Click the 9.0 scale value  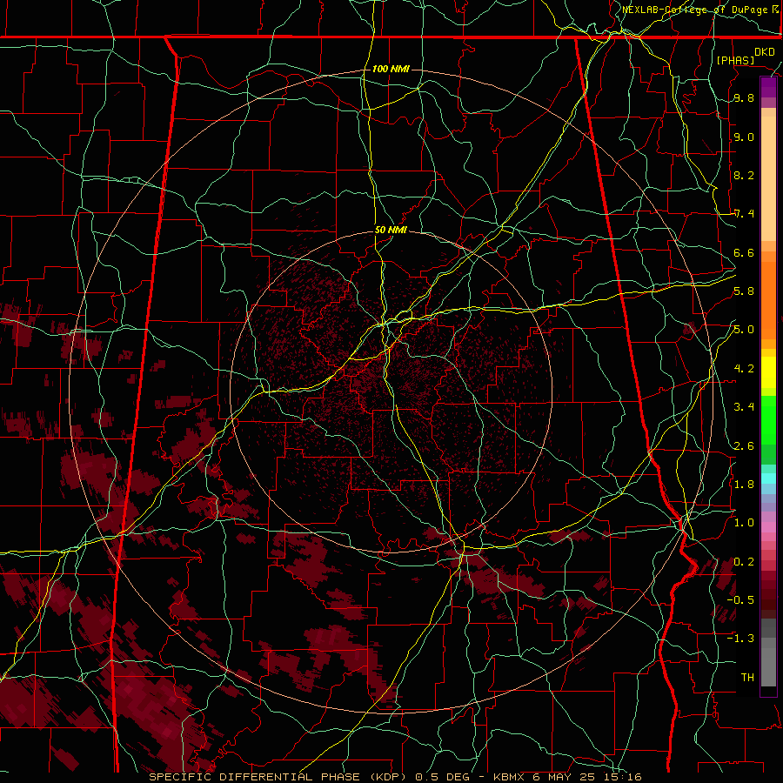click(x=744, y=137)
